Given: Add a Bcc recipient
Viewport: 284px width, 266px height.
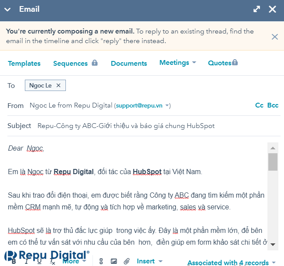Looking at the screenshot, I should point(273,105).
